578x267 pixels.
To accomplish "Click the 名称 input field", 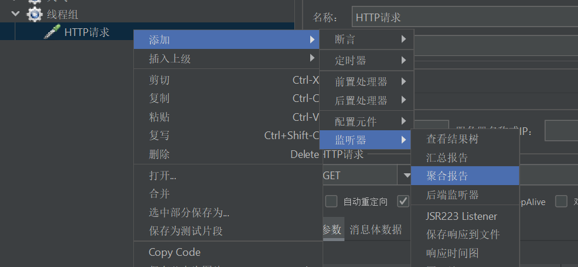I will click(x=465, y=17).
